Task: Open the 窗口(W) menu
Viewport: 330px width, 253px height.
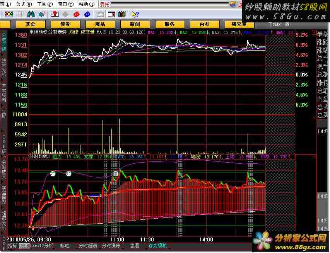Action: point(66,4)
